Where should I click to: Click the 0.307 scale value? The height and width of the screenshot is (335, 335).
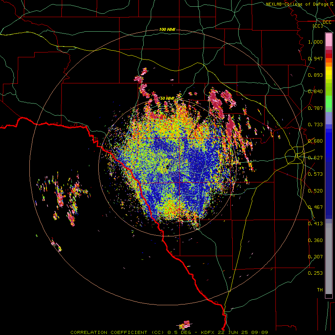pyautogui.click(x=315, y=257)
